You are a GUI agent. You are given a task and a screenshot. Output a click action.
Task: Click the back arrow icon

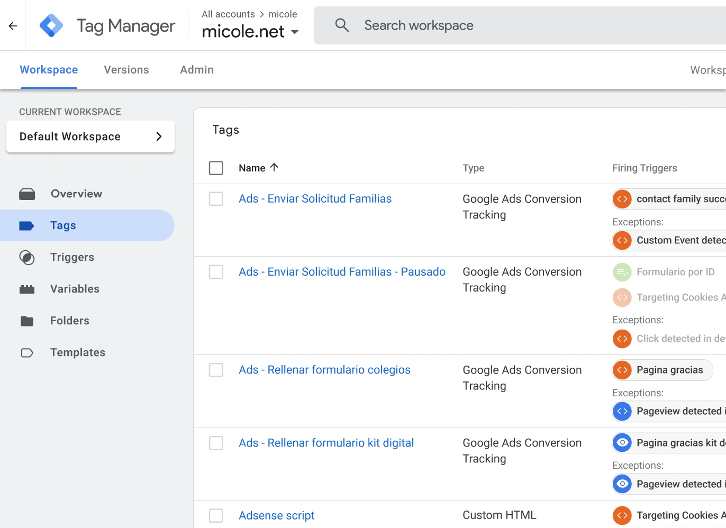point(13,25)
